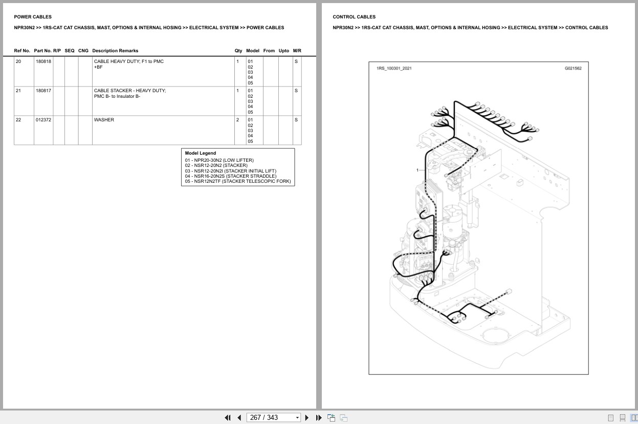Jump to the first page
The image size is (638, 424).
[x=228, y=417]
